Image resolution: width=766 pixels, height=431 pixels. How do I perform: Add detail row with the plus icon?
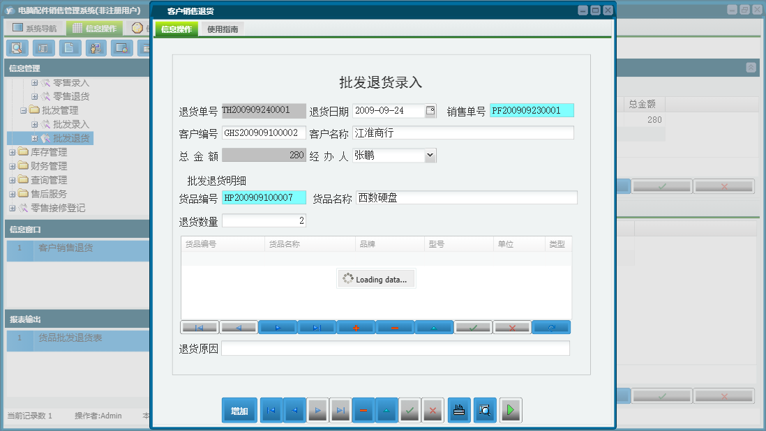pyautogui.click(x=356, y=328)
